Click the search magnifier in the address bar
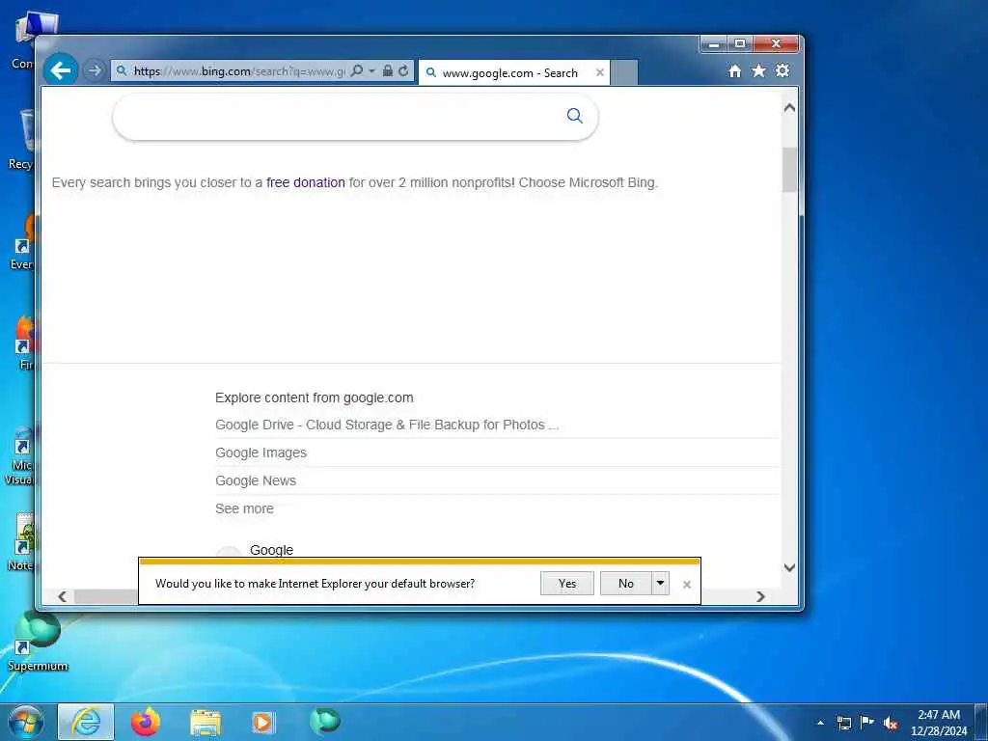The height and width of the screenshot is (741, 988). (357, 70)
